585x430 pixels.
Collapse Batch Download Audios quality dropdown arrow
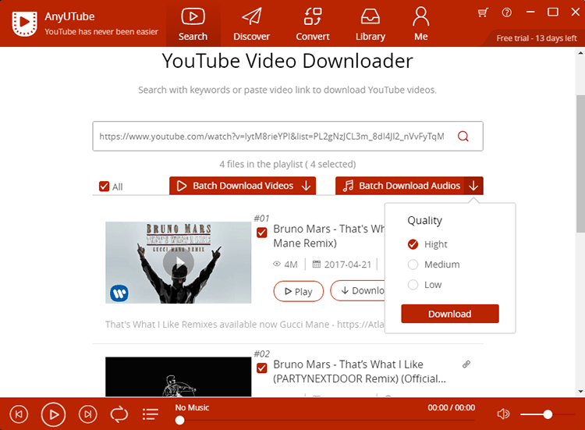pos(473,186)
